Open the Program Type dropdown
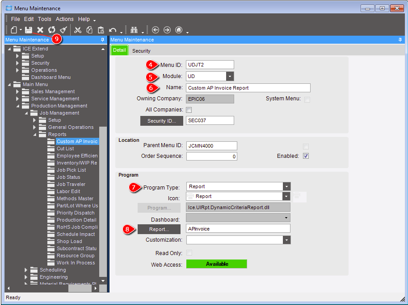Screen dimensions: 408x305 pos(286,186)
